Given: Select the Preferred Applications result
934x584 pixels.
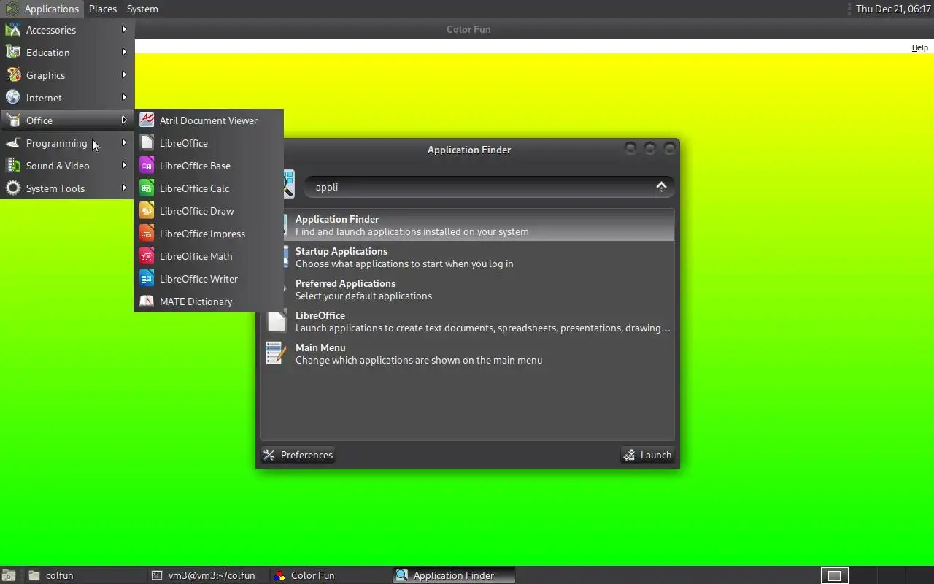Looking at the screenshot, I should [468, 289].
